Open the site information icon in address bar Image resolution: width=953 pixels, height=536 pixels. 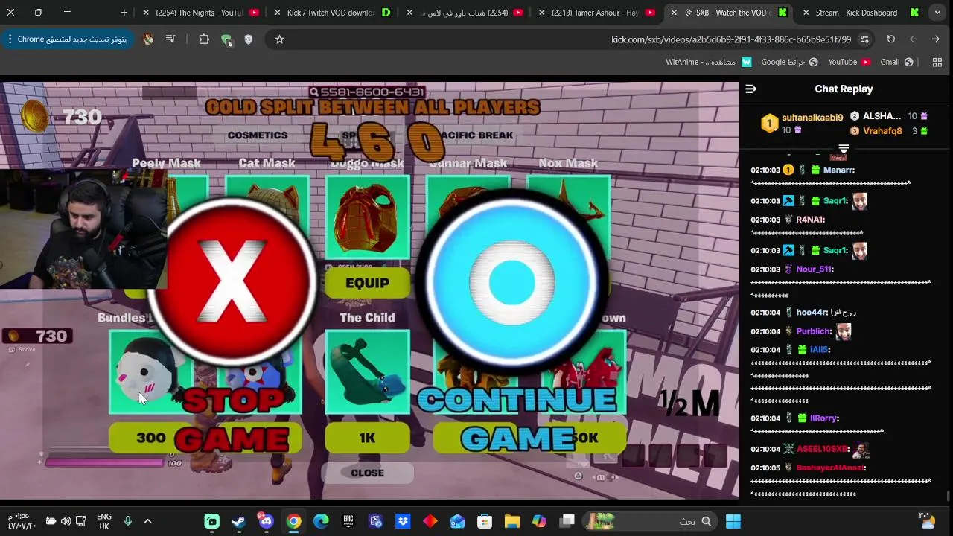tap(864, 39)
